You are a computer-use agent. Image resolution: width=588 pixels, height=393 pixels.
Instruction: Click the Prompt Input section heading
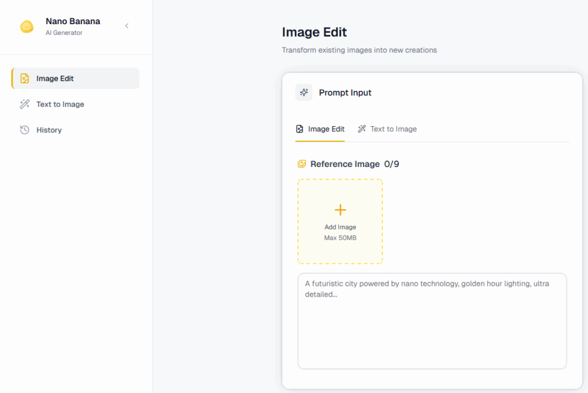pos(345,93)
